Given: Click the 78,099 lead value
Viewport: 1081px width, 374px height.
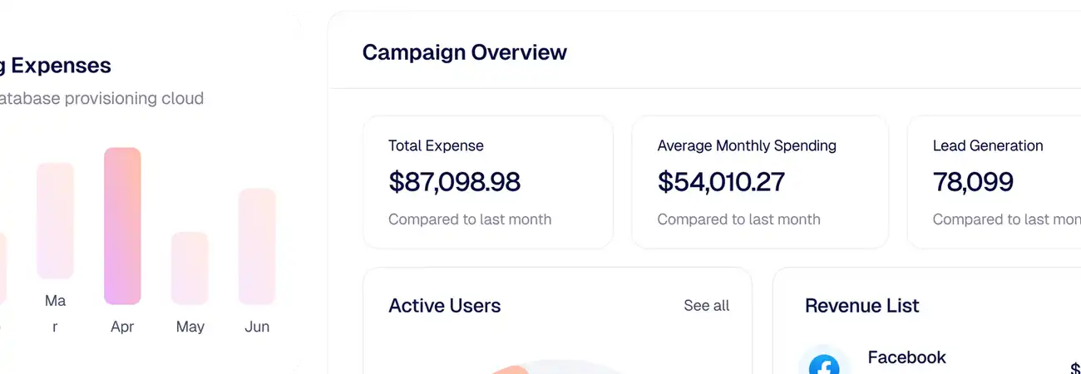Looking at the screenshot, I should point(973,181).
